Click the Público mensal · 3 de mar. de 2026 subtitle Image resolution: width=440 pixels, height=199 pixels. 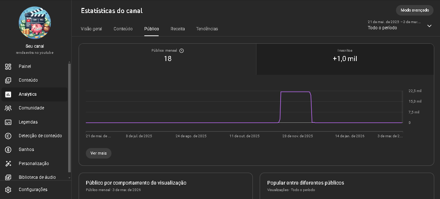point(113,190)
